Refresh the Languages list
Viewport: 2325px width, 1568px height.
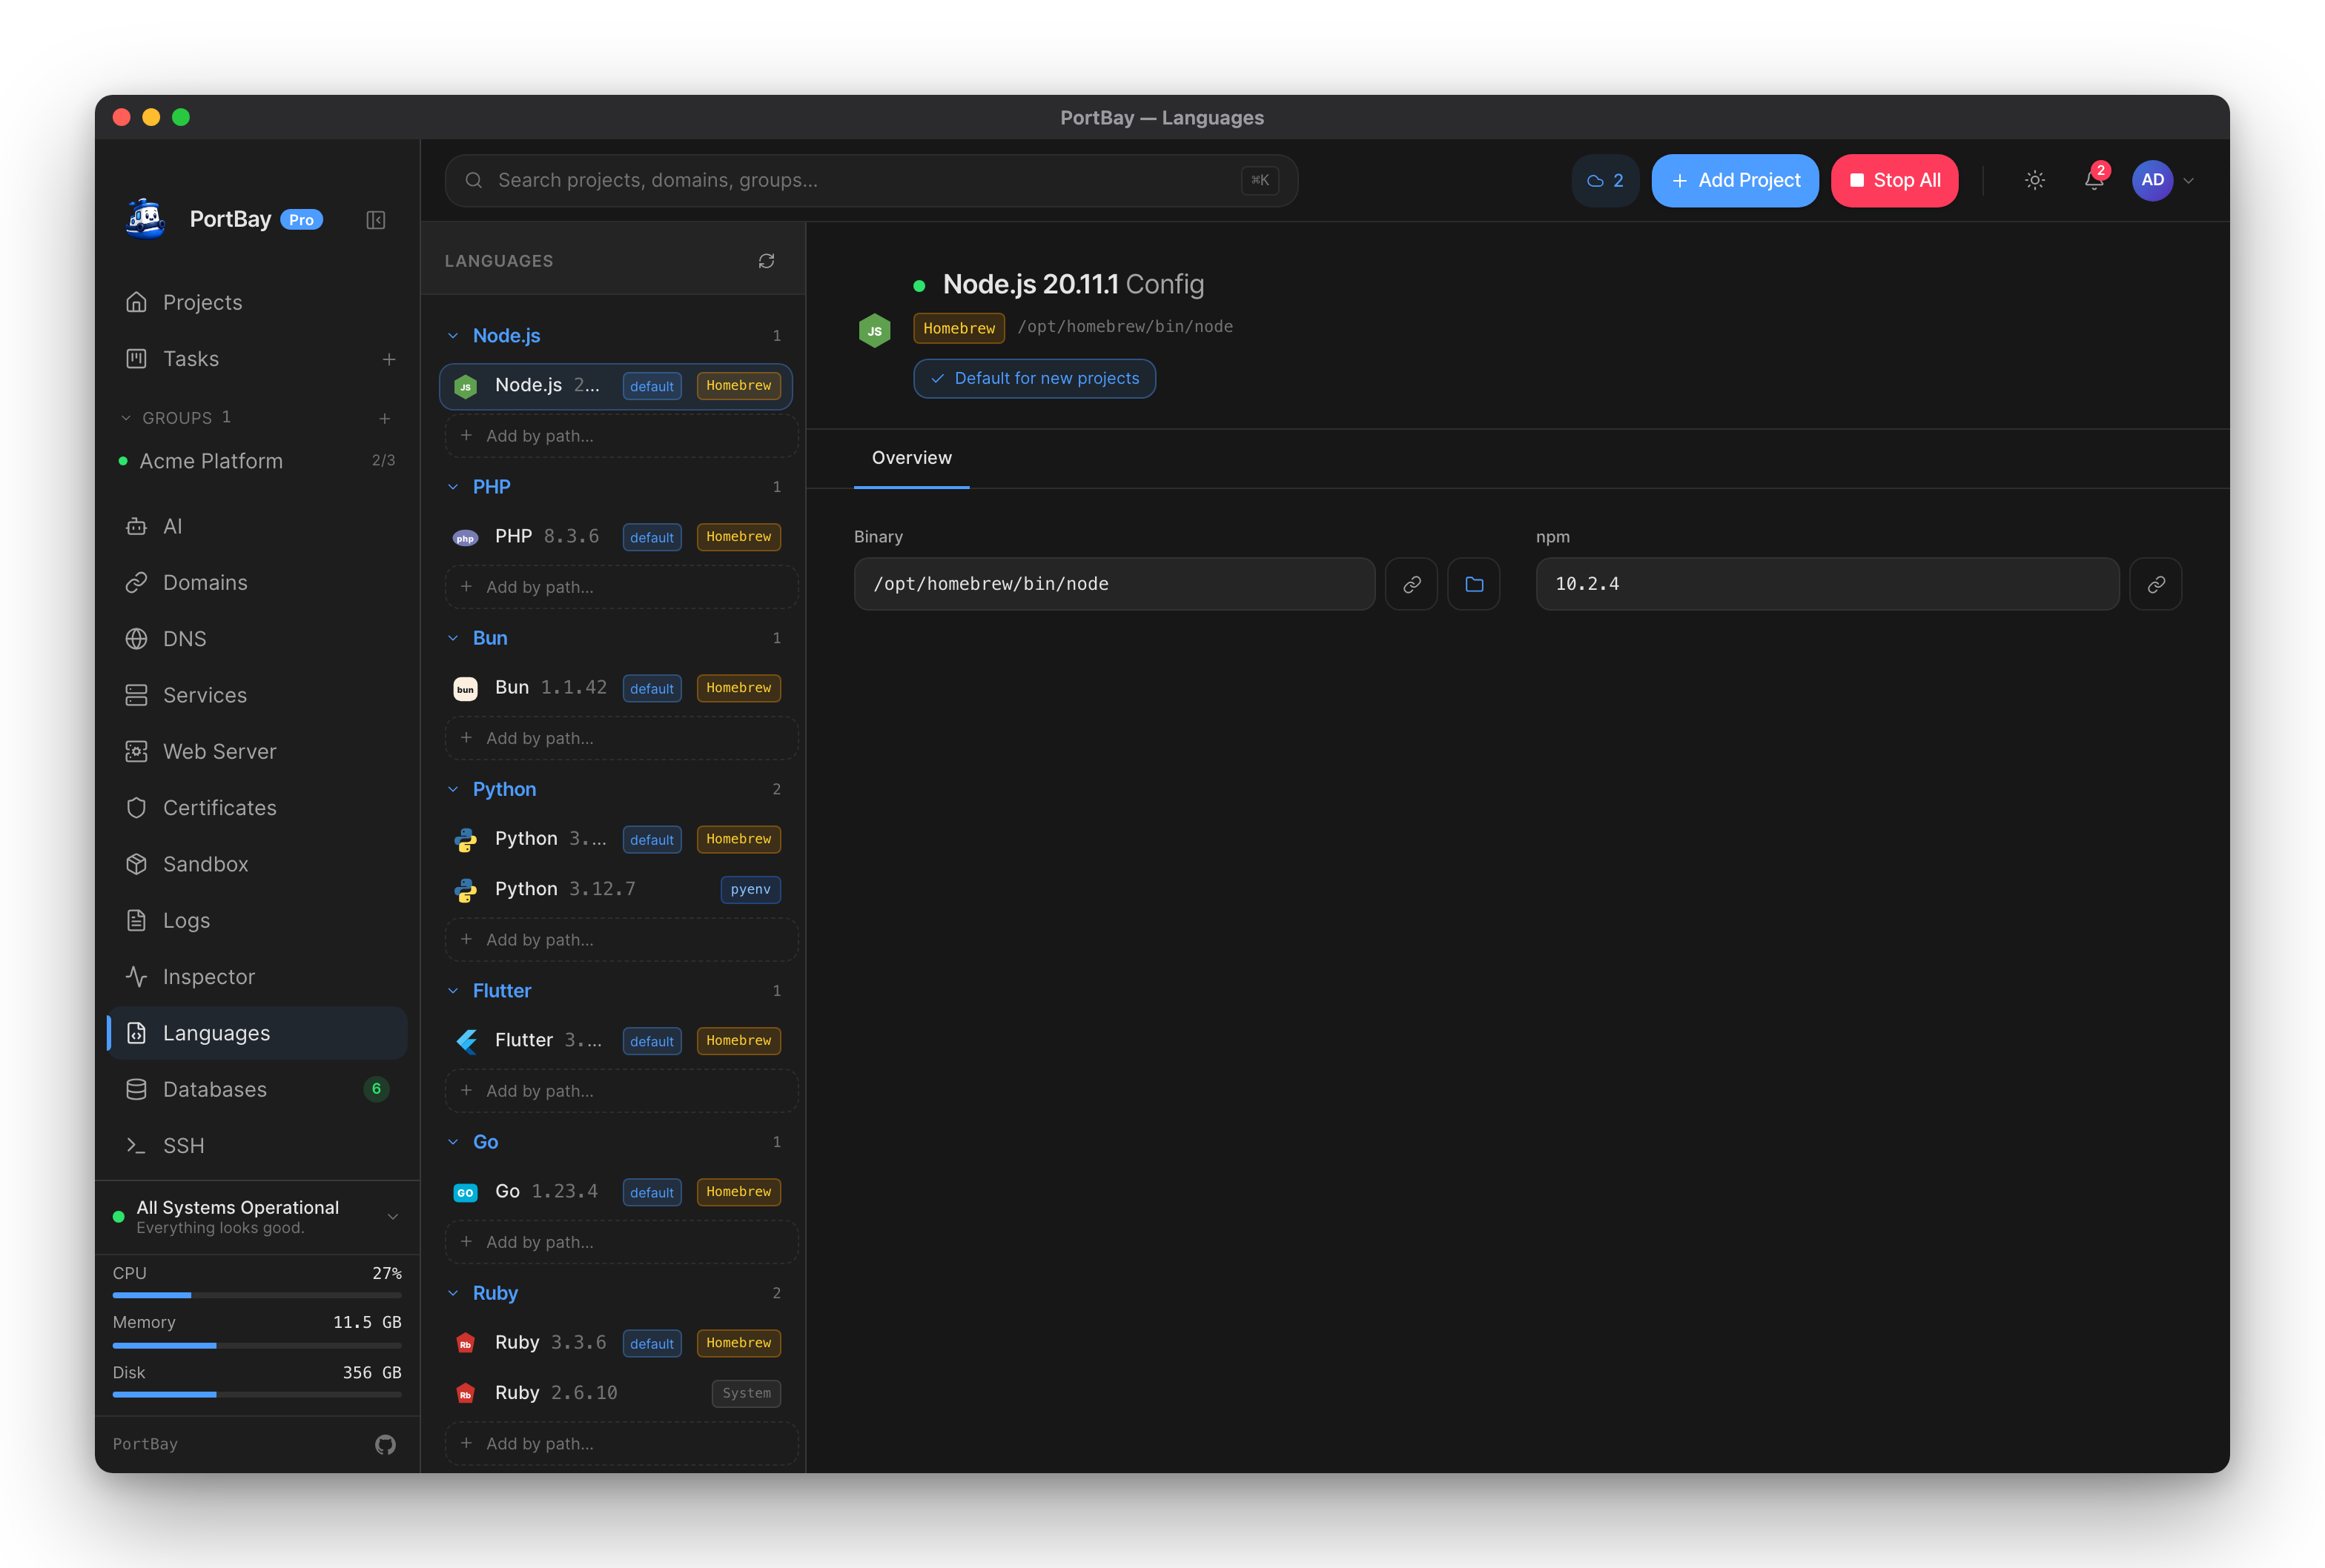click(x=767, y=261)
